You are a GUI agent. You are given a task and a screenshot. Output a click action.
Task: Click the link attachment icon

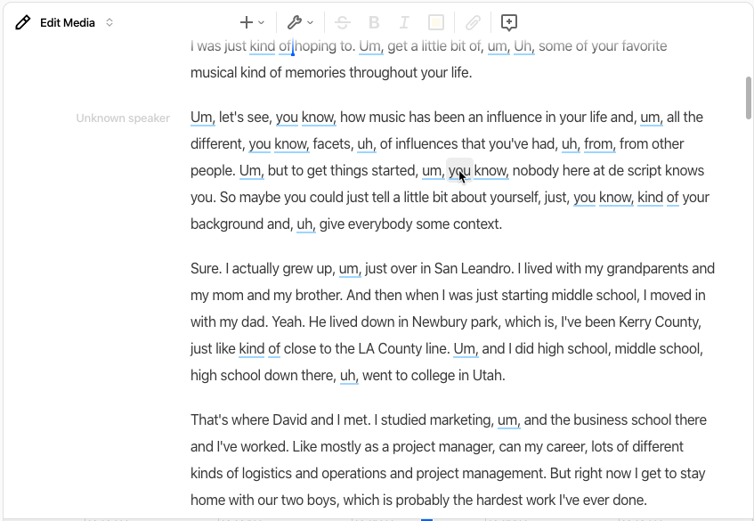tap(474, 22)
